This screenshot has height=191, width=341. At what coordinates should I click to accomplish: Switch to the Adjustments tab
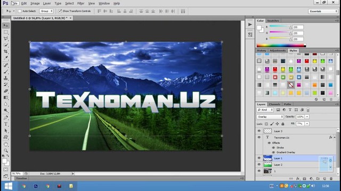[x=278, y=51]
